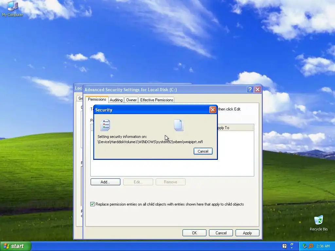Click the security checklist document icon
The image size is (335, 251).
coord(105,125)
